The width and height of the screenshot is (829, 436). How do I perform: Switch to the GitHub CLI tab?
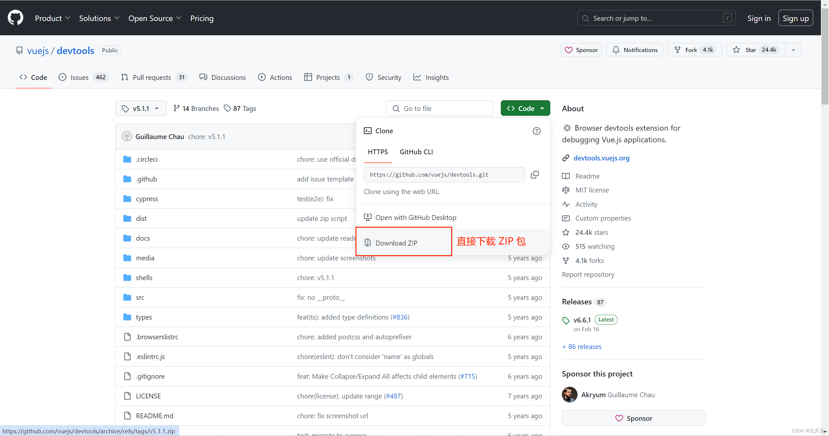[x=416, y=152]
